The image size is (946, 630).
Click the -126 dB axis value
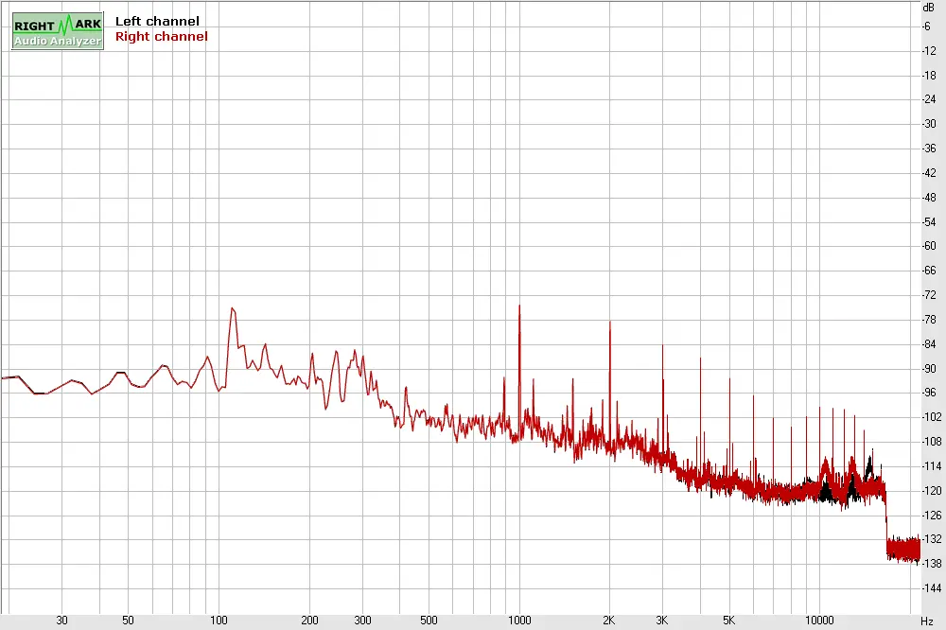932,516
